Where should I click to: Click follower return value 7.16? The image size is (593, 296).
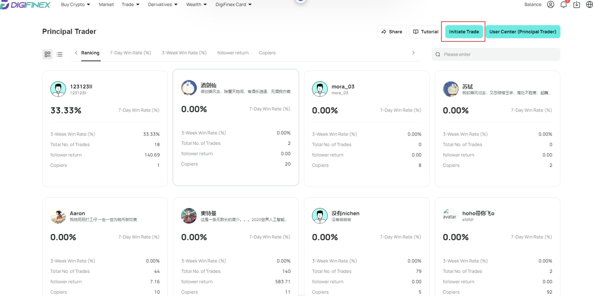pyautogui.click(x=155, y=282)
